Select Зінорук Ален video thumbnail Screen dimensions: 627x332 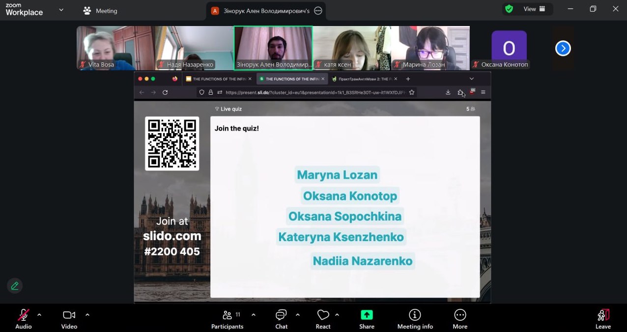(x=273, y=48)
